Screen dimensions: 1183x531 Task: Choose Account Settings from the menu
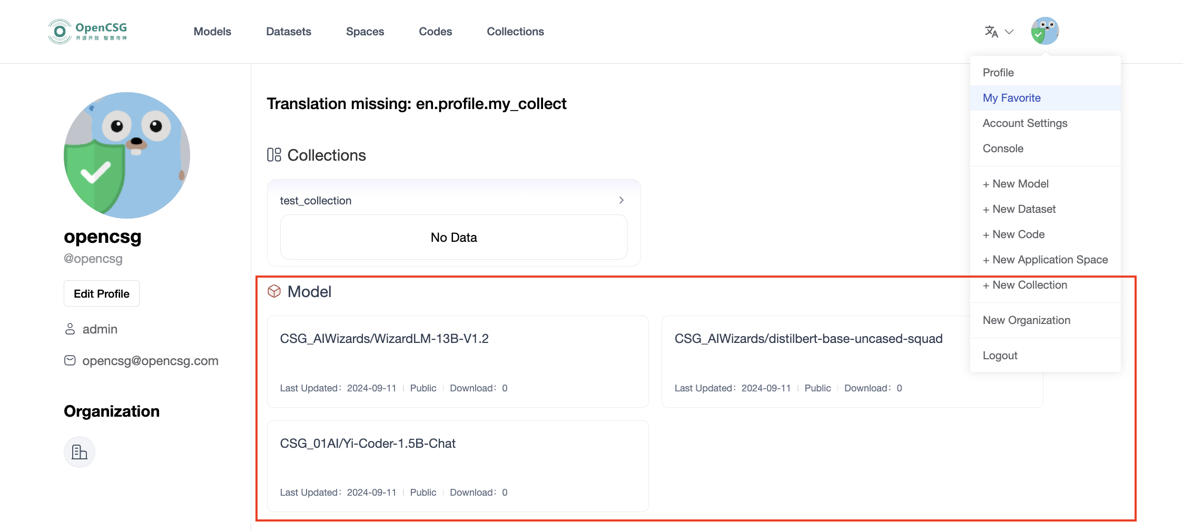click(1024, 123)
